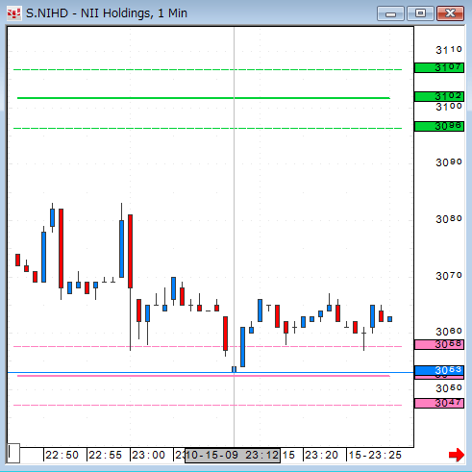Image resolution: width=472 pixels, height=472 pixels.
Task: Click the lowest dashed pink line
Action: [x=208, y=406]
